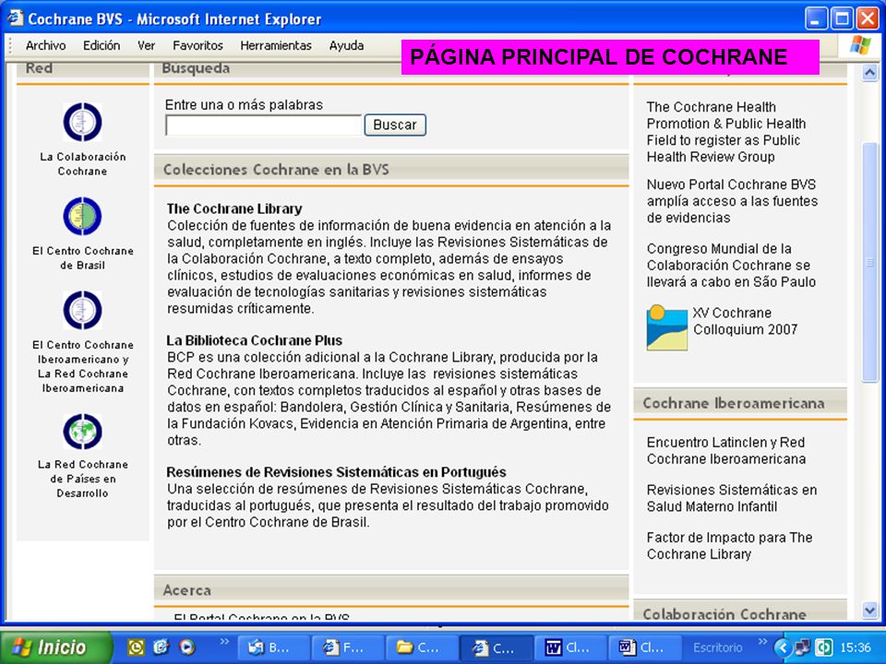This screenshot has height=664, width=886.
Task: Open the Edición menu
Action: 102,46
